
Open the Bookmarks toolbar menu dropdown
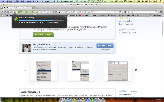pos(156,15)
